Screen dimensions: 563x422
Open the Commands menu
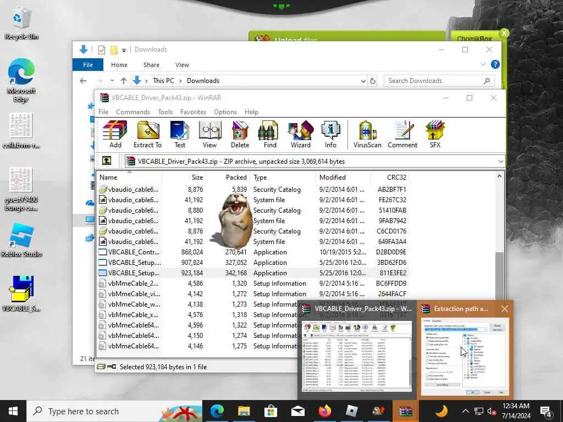tap(133, 112)
